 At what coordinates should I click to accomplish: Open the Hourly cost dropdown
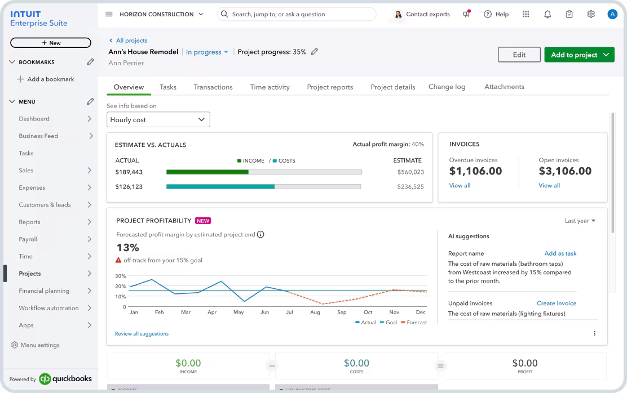tap(158, 119)
